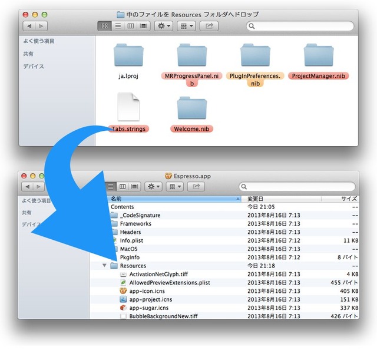The height and width of the screenshot is (350, 377).
Task: Select the BubbleBackgroundNew.tiff file row
Action: (x=224, y=316)
